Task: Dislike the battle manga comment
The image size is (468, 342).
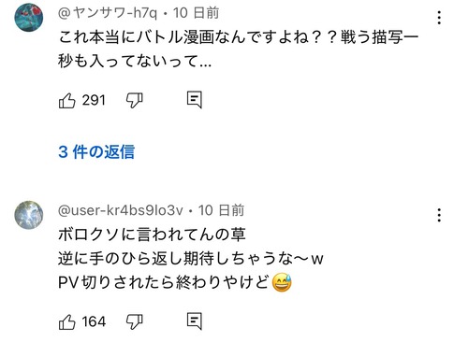Action: pos(135,101)
